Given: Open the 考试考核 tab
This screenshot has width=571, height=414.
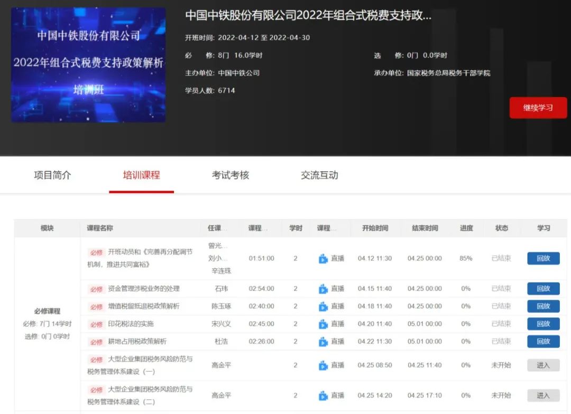Looking at the screenshot, I should [x=229, y=175].
